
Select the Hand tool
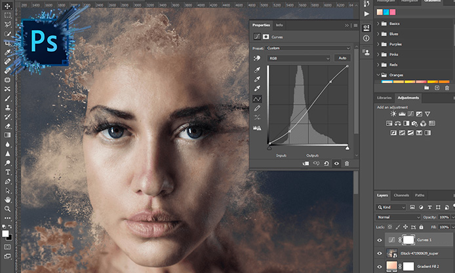pos(8,200)
